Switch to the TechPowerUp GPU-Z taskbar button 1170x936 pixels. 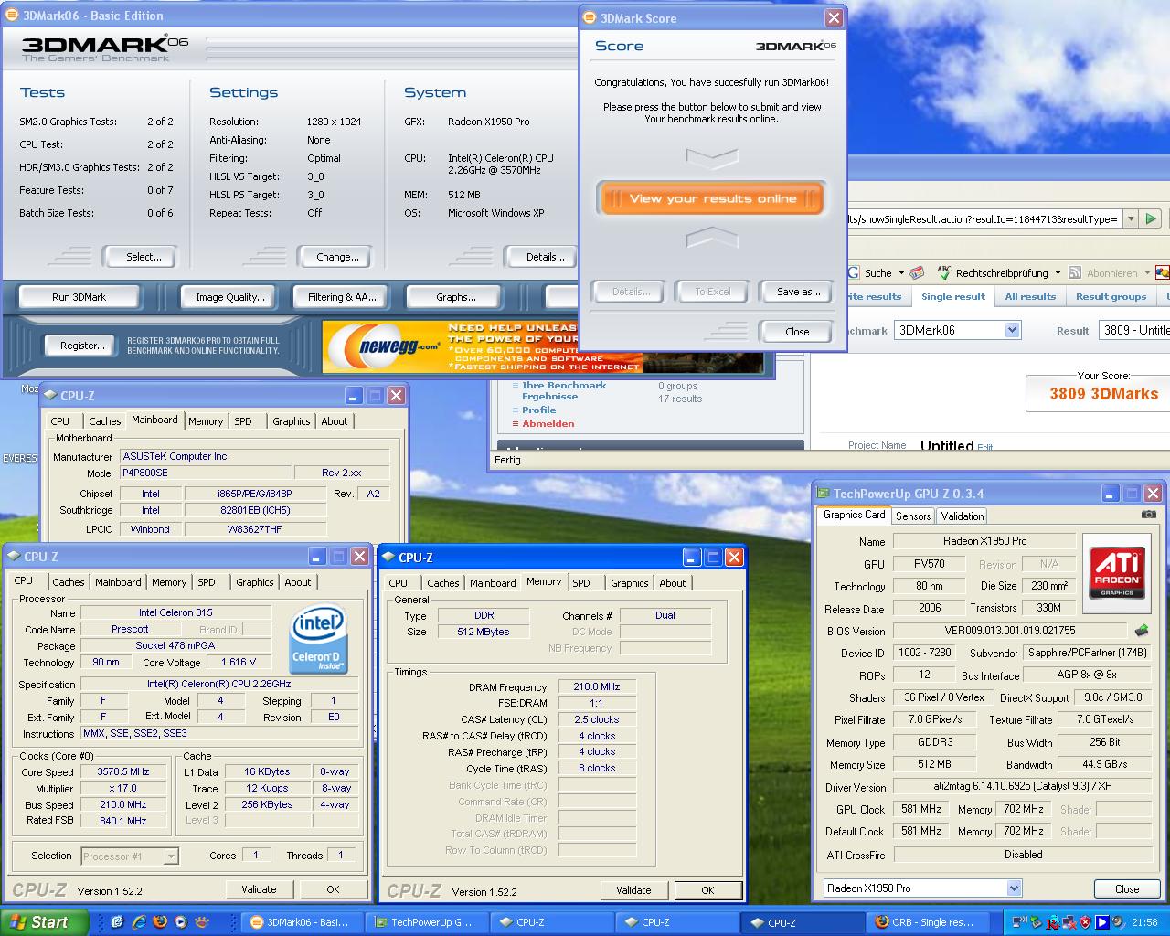click(x=425, y=922)
